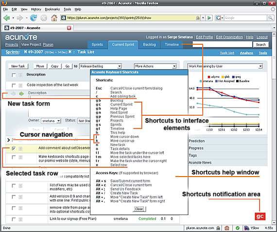277x232 pixels.
Task: Click the yellow gleb legend swatch
Action: [x=223, y=77]
